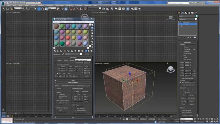Select Cylindrical mapping radio button
Viewport: 220px width, 124px height.
183,49
